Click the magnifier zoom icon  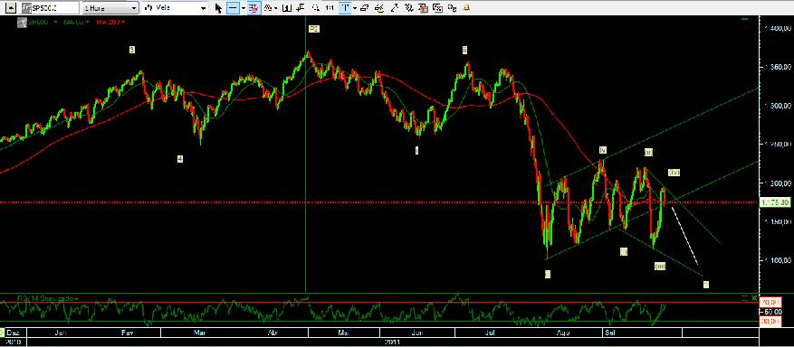[316, 8]
